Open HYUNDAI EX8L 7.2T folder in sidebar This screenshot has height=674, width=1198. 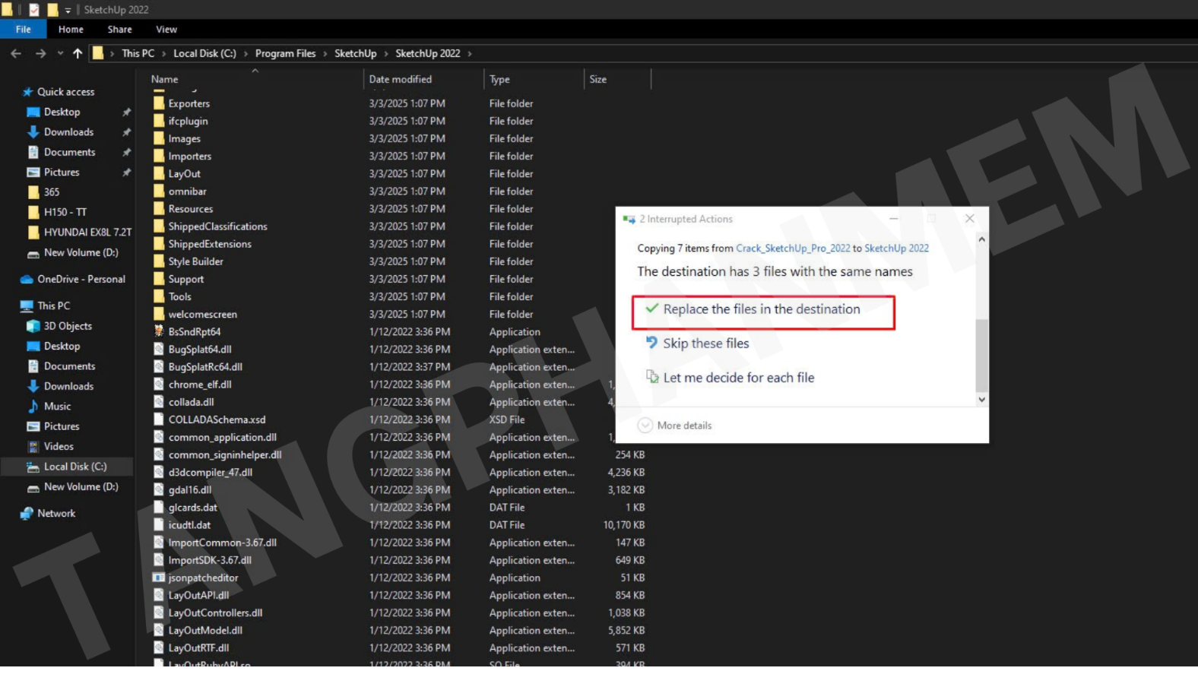click(87, 233)
